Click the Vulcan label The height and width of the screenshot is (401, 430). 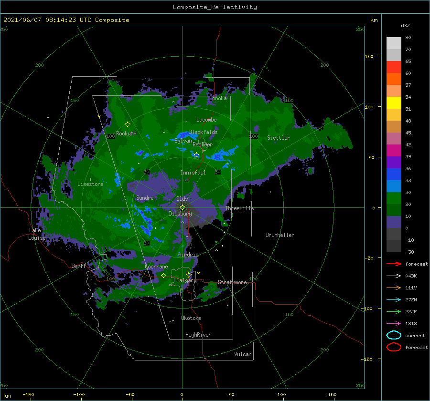[243, 354]
